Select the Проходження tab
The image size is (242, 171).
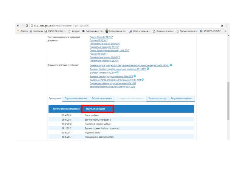click(55, 99)
